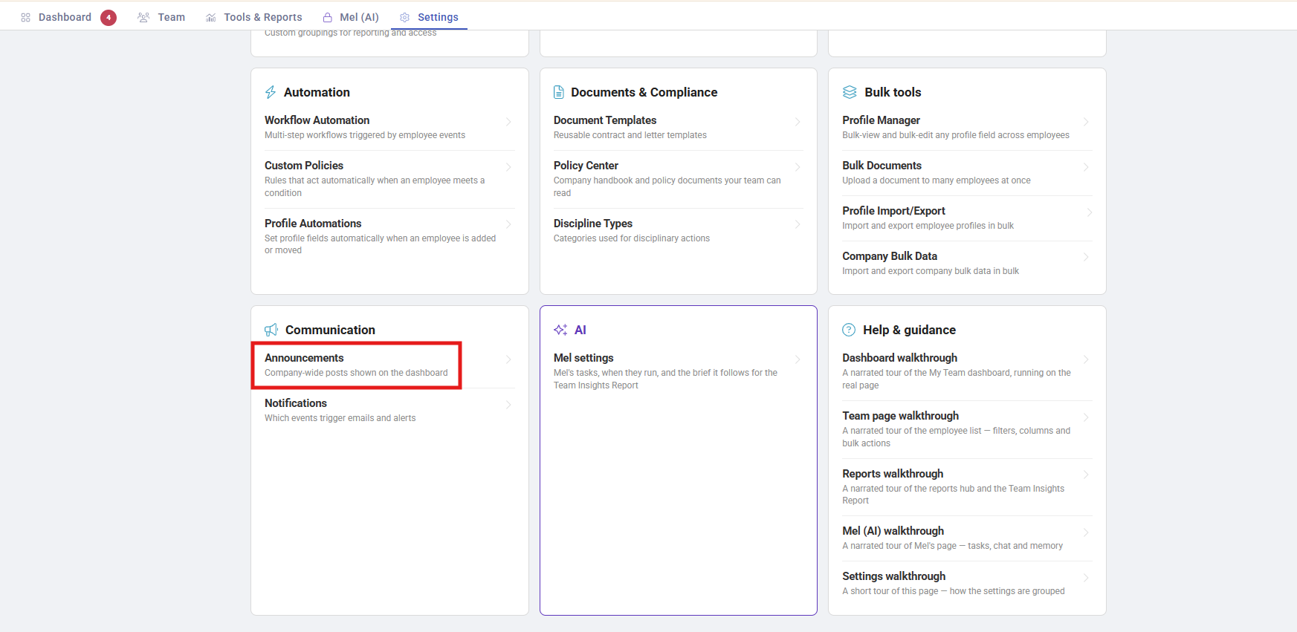Image resolution: width=1297 pixels, height=632 pixels.
Task: Click the chevron next to Profile Automations
Action: (x=508, y=224)
